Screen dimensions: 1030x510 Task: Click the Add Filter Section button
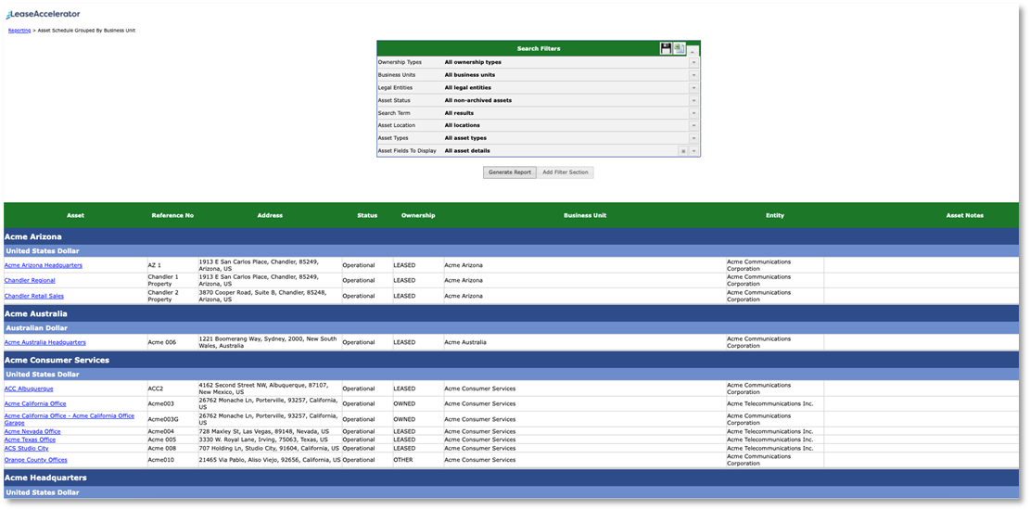[x=566, y=172]
